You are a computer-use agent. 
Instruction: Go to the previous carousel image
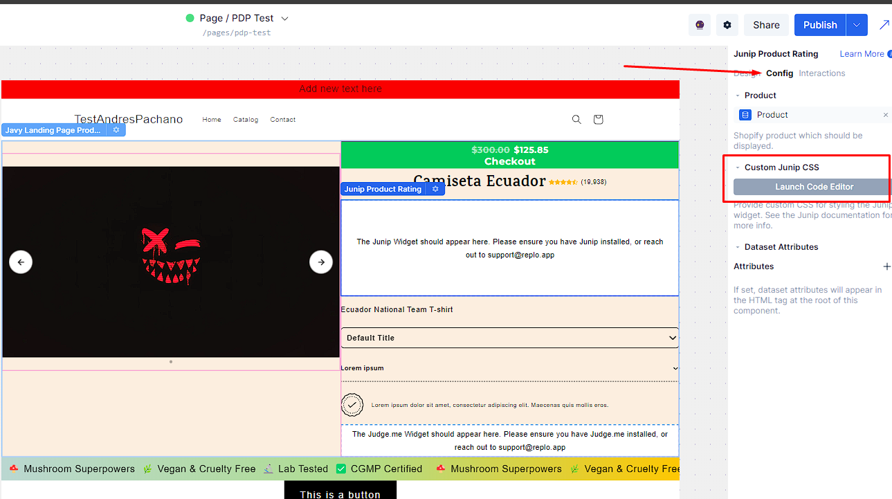coord(21,262)
